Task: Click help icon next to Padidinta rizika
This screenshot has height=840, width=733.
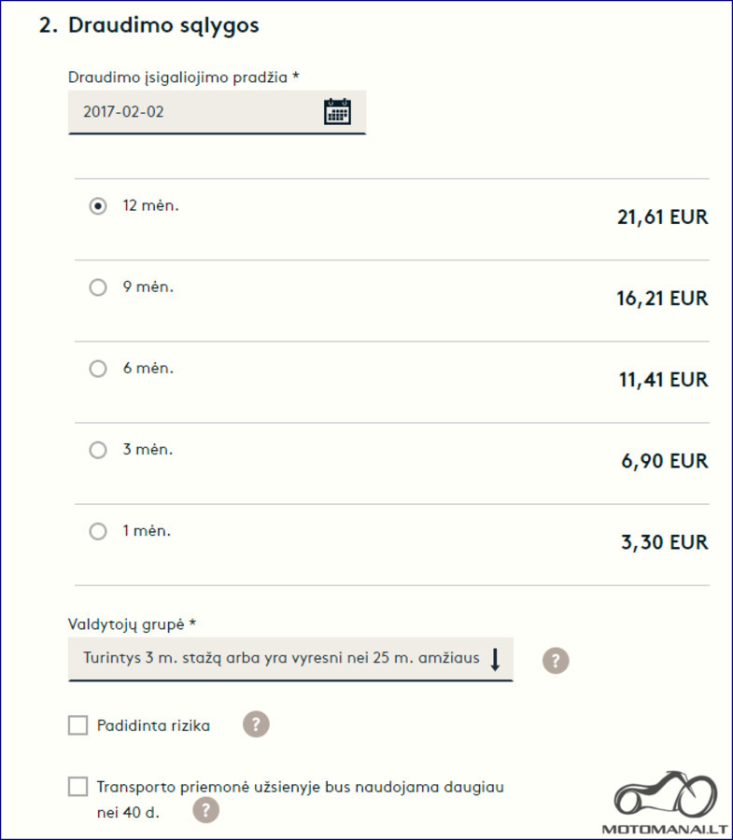Action: click(x=256, y=725)
